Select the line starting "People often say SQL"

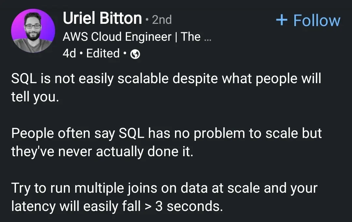click(166, 134)
